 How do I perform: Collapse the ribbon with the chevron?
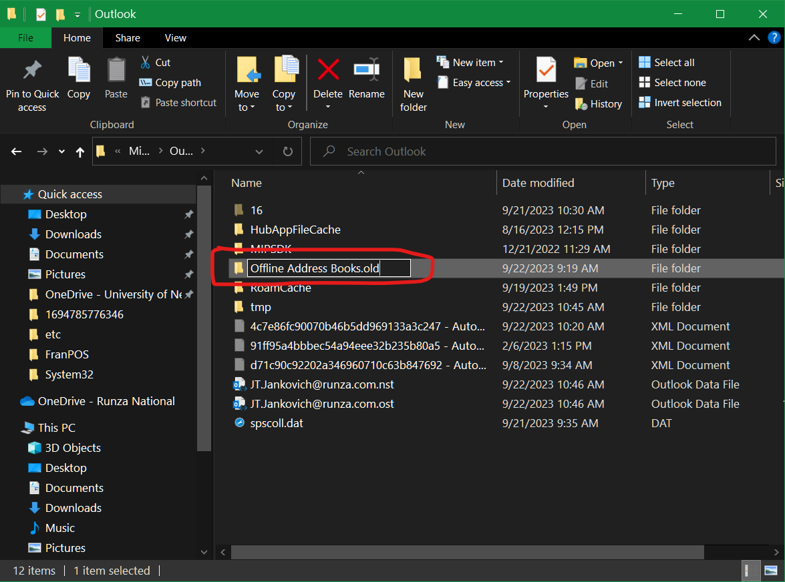(754, 37)
